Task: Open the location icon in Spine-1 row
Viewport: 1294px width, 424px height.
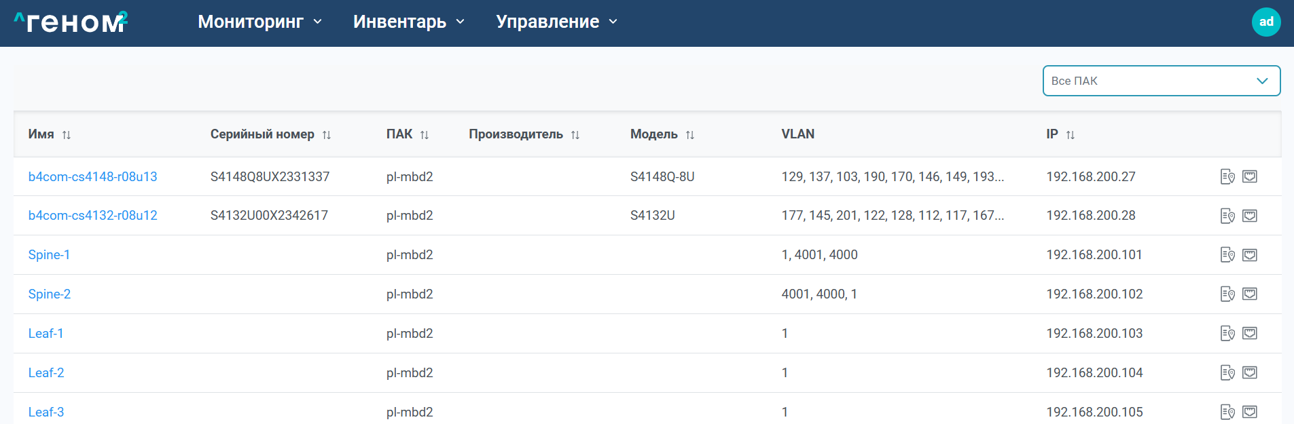Action: coord(1227,255)
